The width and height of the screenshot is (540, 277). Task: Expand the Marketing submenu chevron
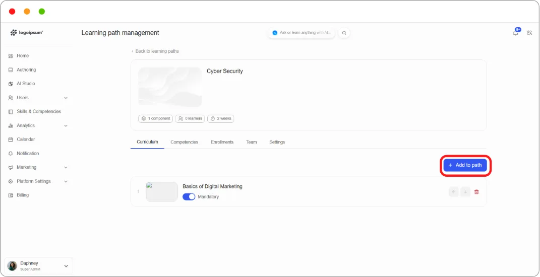pyautogui.click(x=66, y=167)
